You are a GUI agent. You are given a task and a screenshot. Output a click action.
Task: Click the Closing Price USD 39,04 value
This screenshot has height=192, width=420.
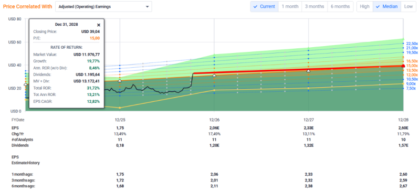point(90,31)
